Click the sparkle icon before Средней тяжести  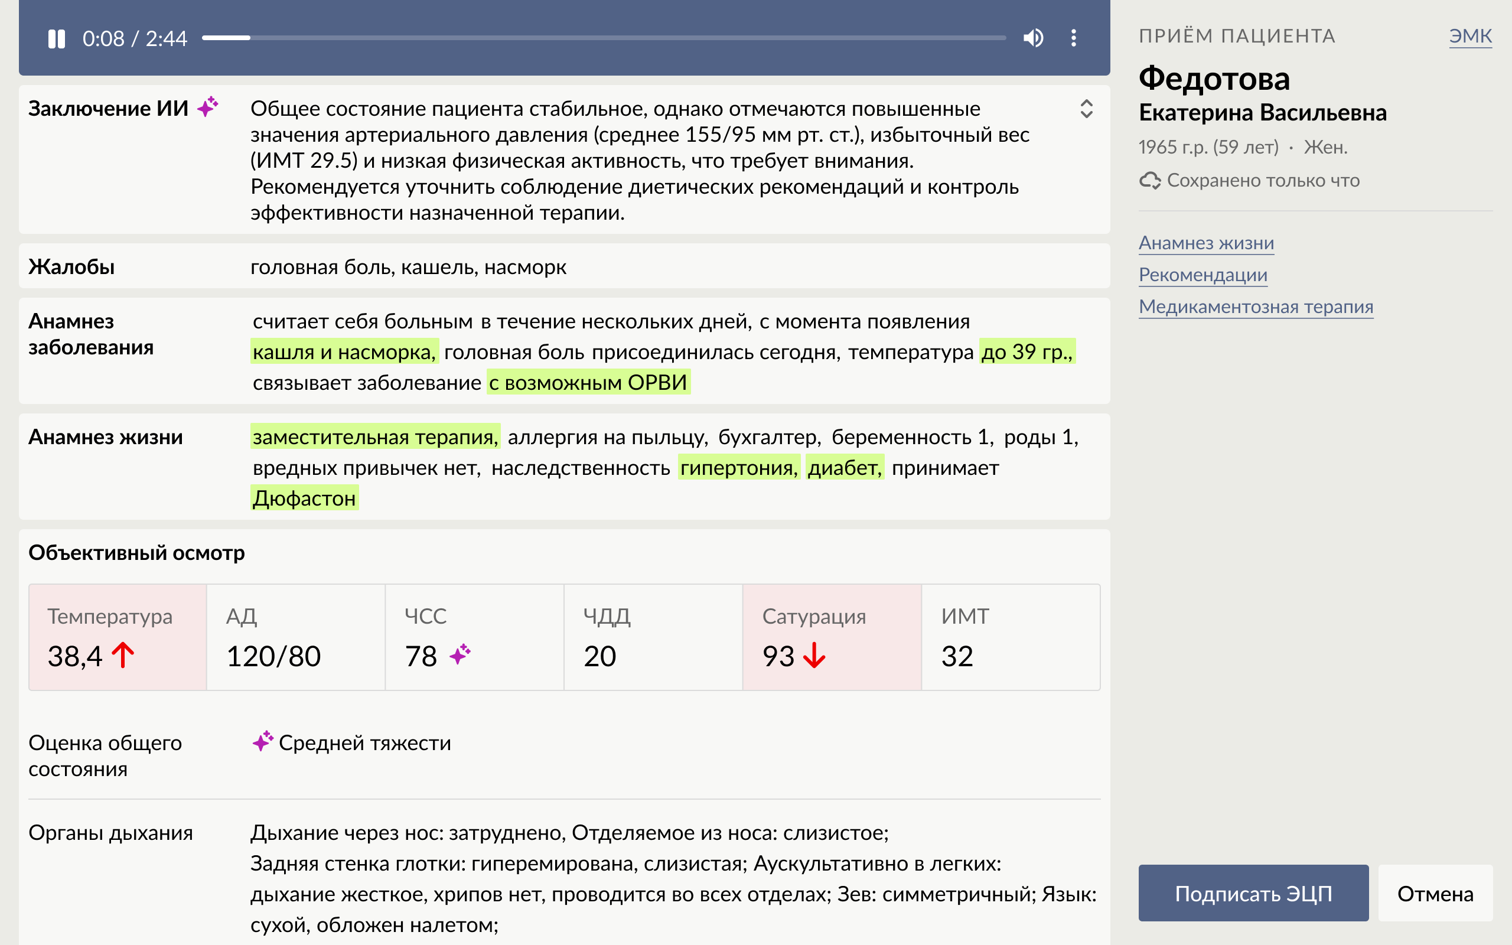coord(263,741)
